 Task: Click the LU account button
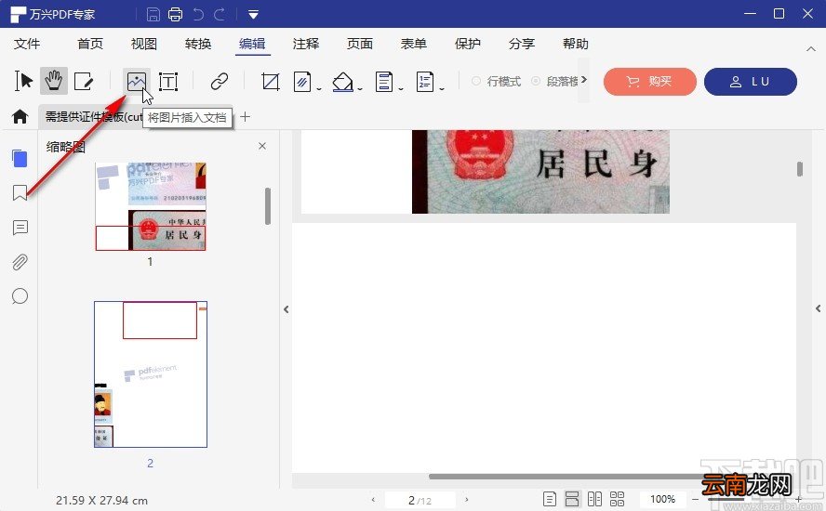[750, 82]
